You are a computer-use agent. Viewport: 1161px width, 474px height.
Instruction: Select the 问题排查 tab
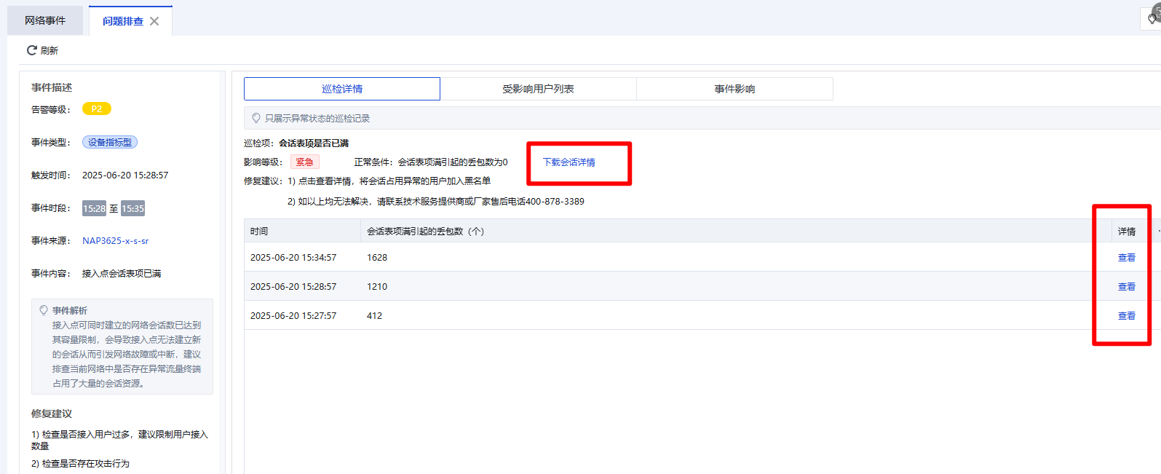(122, 21)
